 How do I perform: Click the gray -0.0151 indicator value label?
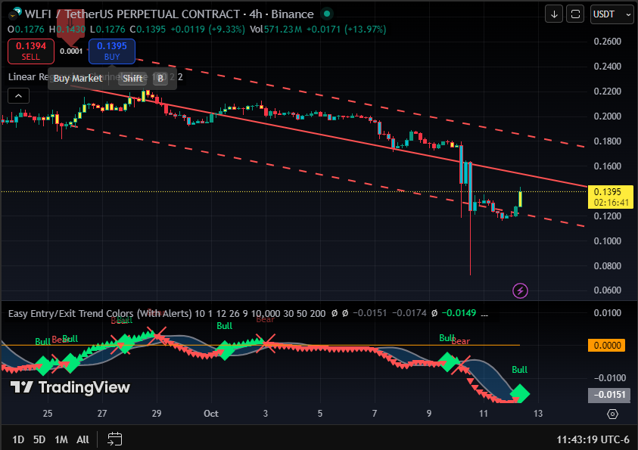tap(609, 395)
